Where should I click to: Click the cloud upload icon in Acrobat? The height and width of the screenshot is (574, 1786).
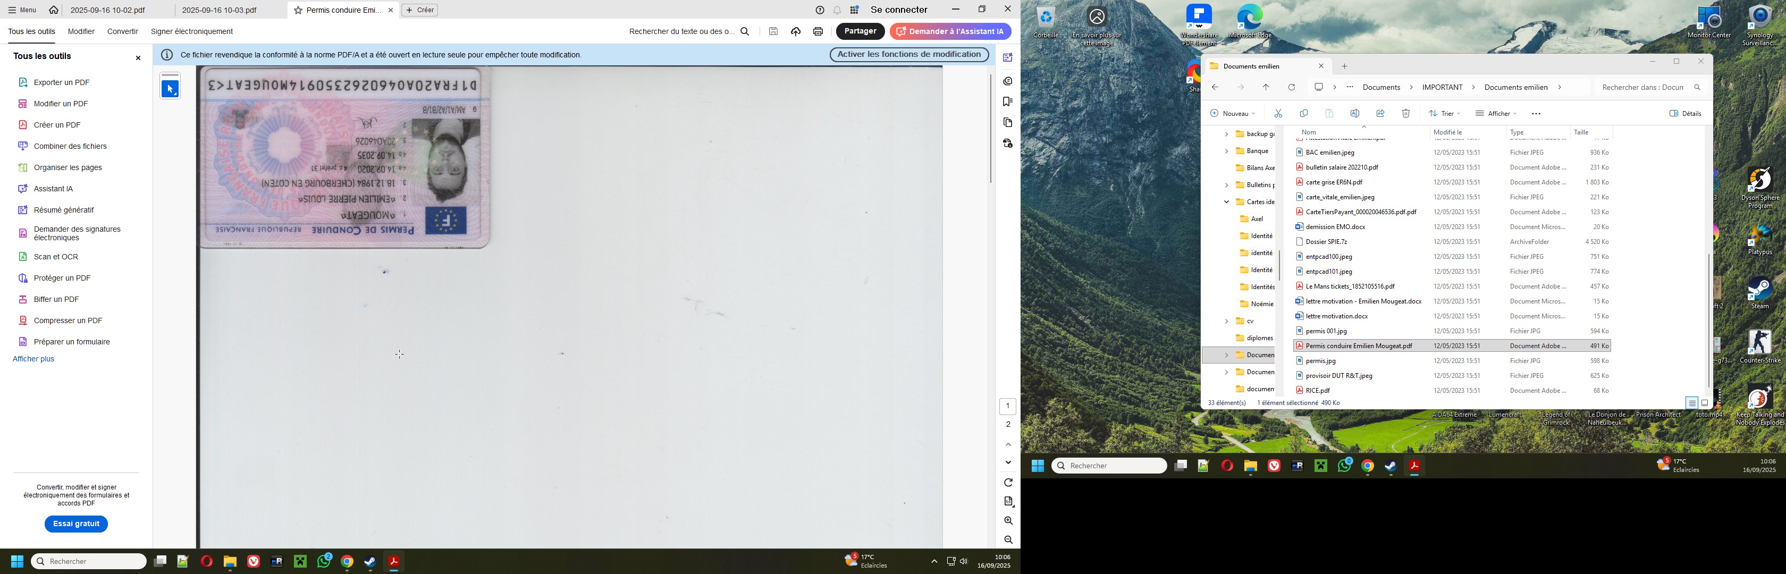[x=795, y=31]
